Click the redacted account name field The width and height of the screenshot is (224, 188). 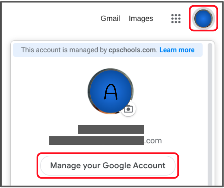(x=111, y=129)
